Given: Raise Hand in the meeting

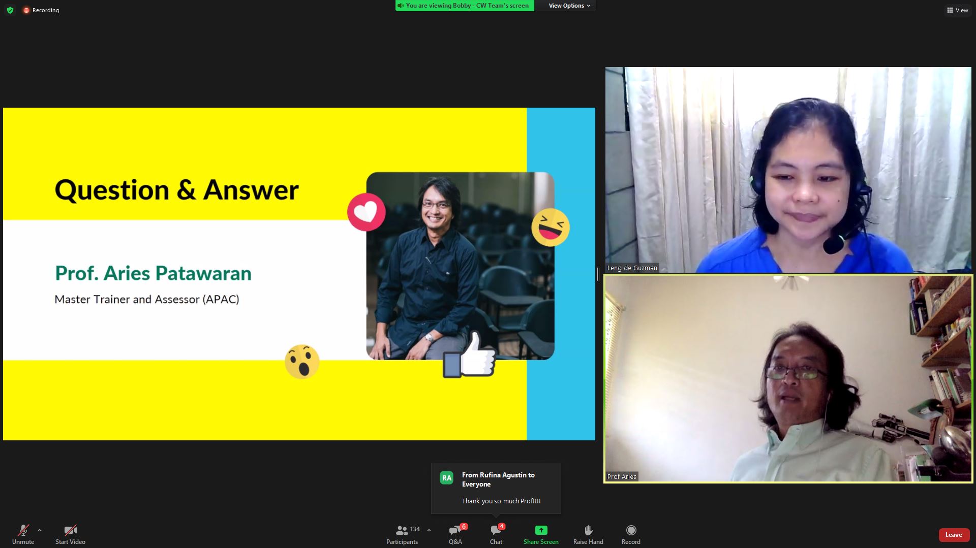Looking at the screenshot, I should click(x=588, y=534).
